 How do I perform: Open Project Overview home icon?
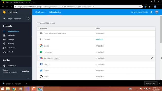4,19
